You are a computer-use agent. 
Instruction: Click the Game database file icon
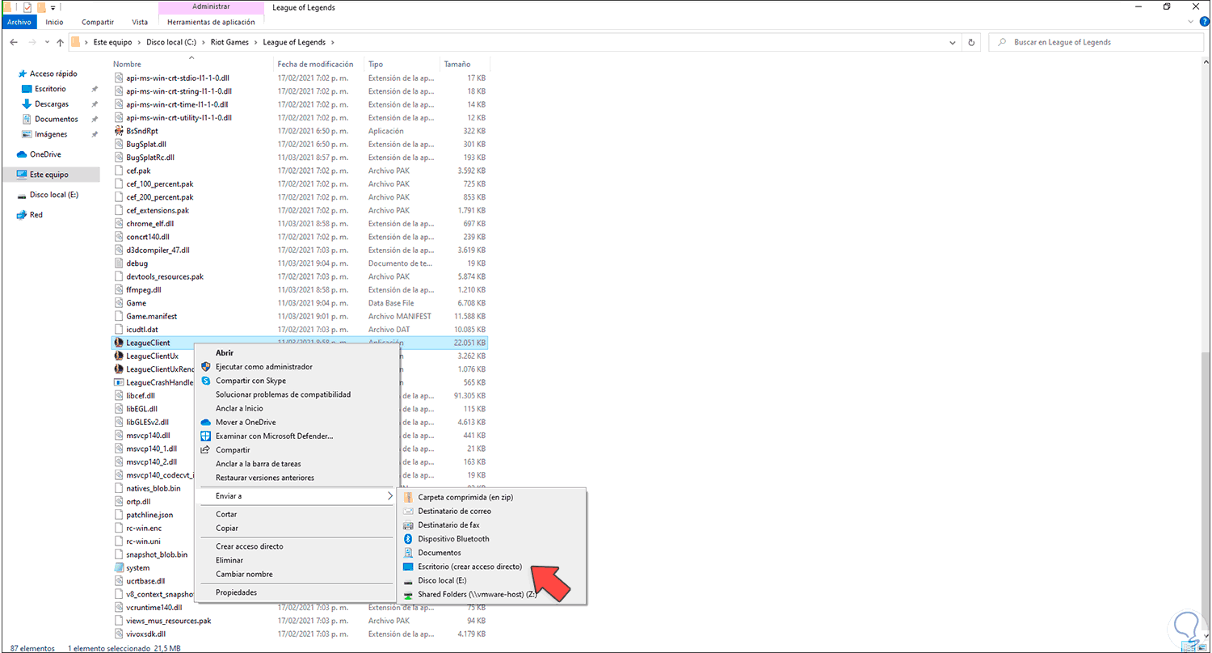coord(119,303)
